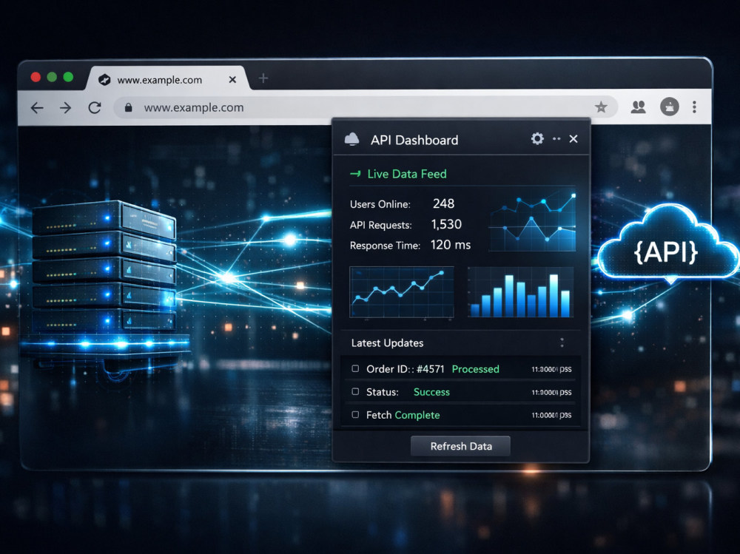Click the padlock icon in address bar
This screenshot has height=554, width=740.
pyautogui.click(x=128, y=107)
